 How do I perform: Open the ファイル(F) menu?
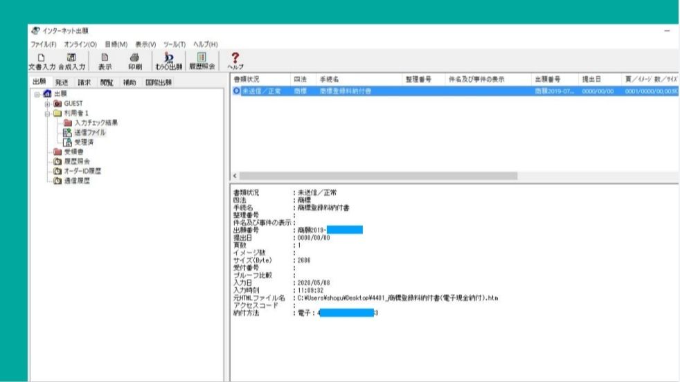[42, 44]
